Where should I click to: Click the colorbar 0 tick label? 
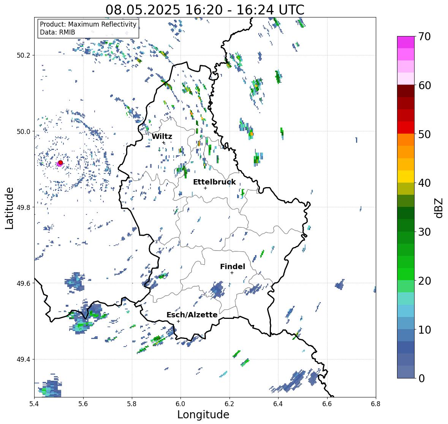421,378
